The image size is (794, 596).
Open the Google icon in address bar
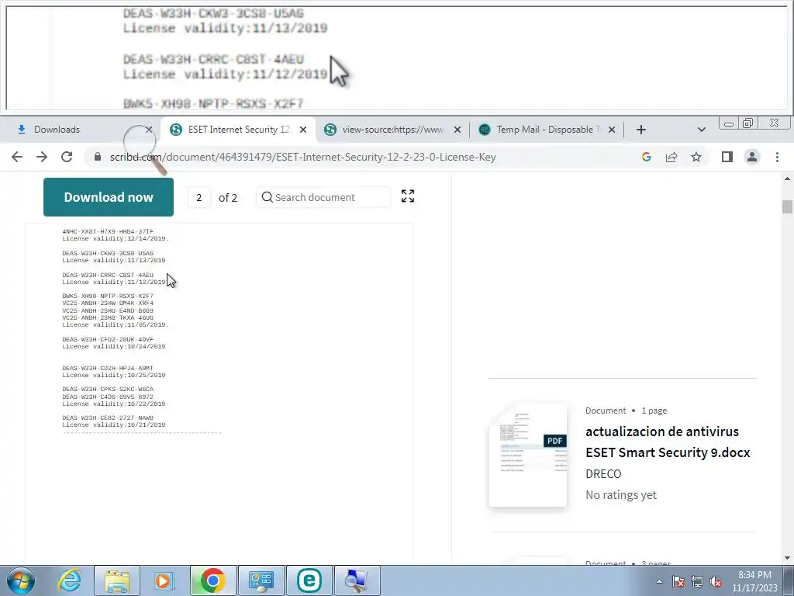[647, 157]
